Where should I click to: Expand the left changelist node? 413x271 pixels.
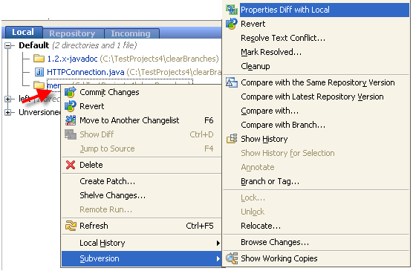pos(8,99)
